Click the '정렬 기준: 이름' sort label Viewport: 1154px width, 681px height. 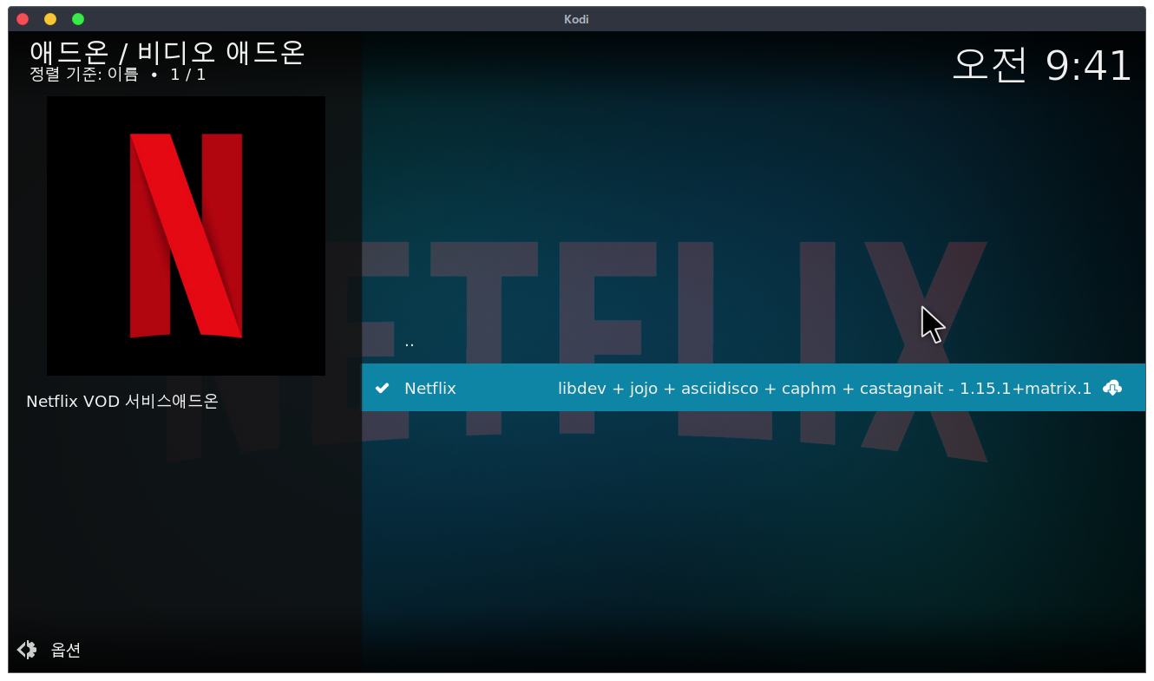tap(83, 75)
